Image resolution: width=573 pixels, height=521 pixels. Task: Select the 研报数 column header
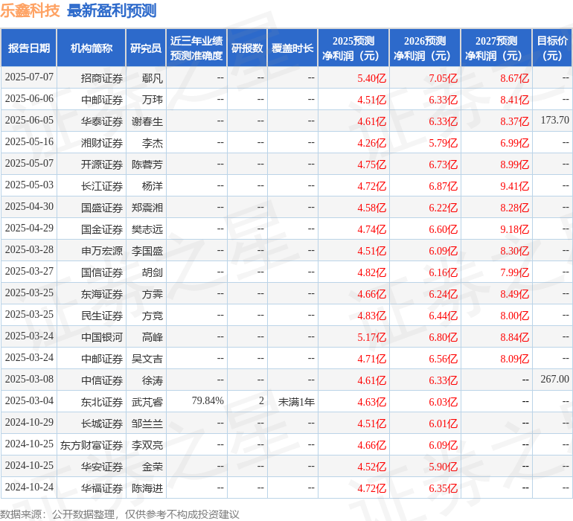(247, 48)
